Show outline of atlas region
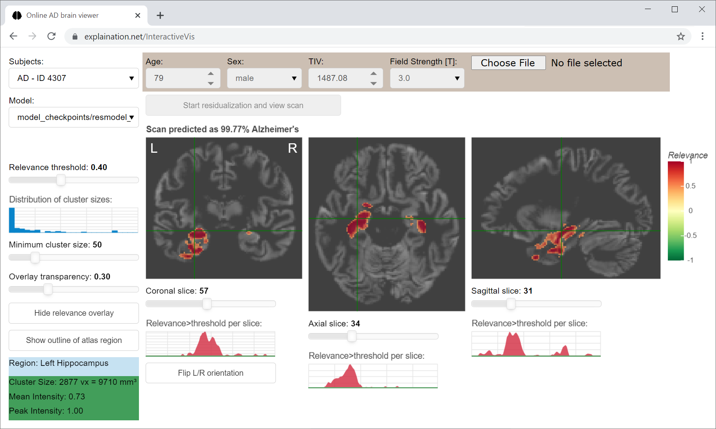The image size is (716, 429). tap(74, 340)
